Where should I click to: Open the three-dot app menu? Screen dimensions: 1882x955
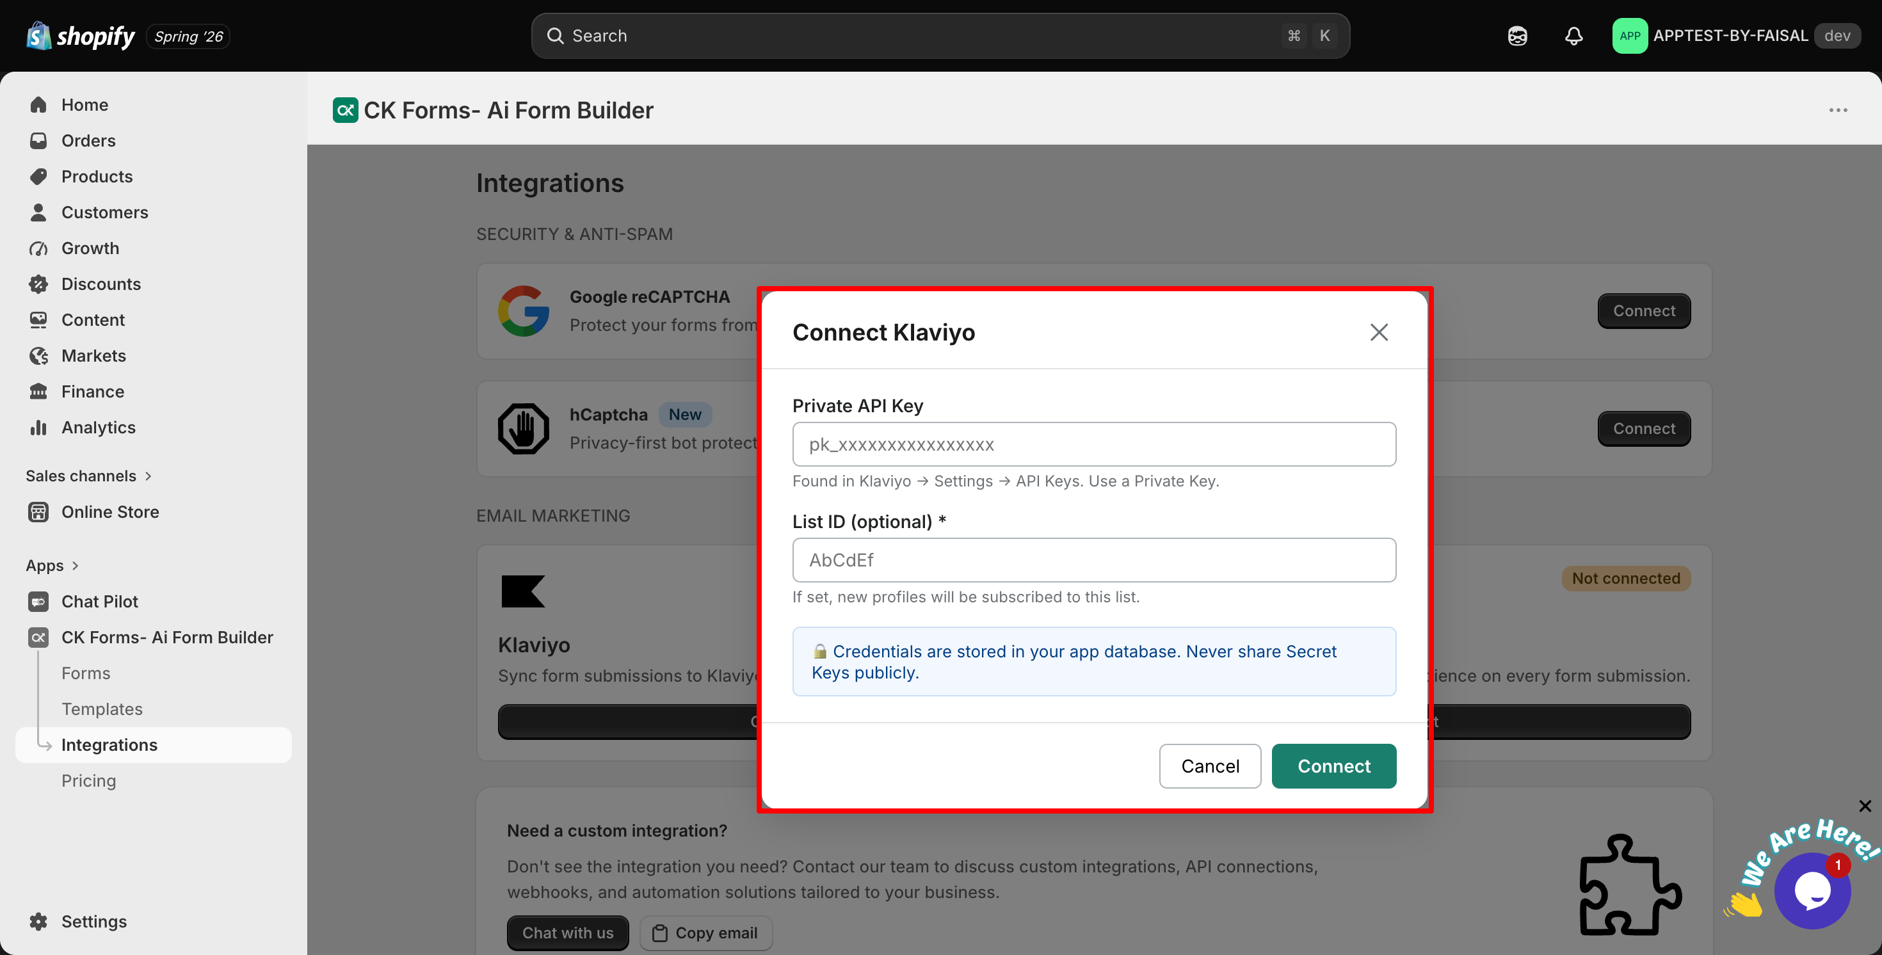(1837, 109)
